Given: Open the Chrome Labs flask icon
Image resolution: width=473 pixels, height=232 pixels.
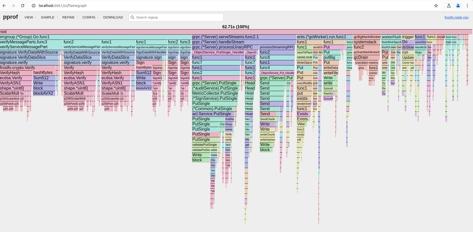Looking at the screenshot, I should (x=449, y=6).
